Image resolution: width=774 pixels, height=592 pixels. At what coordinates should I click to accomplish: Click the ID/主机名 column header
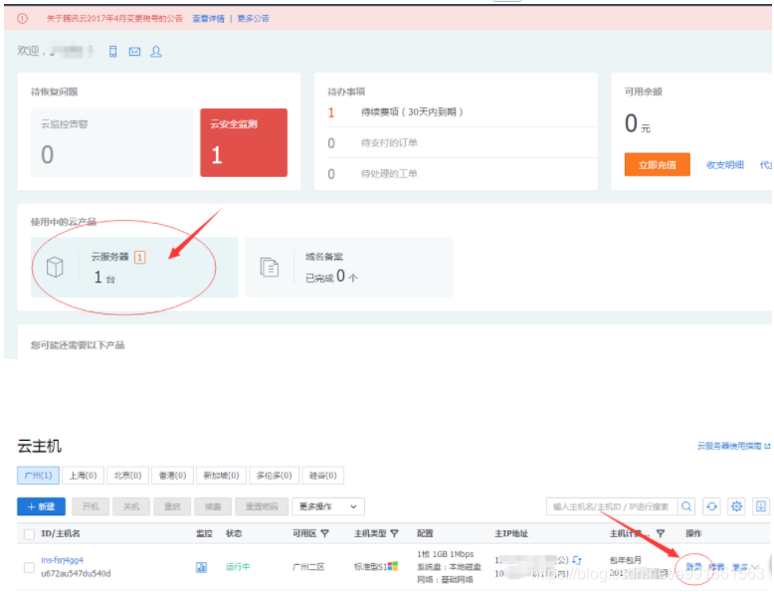(x=61, y=533)
